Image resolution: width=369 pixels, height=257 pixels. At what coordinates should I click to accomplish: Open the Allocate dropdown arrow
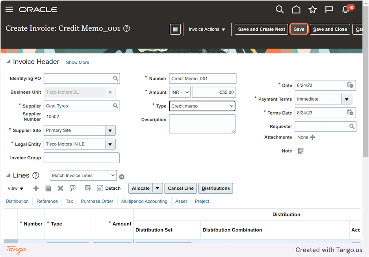pos(158,188)
